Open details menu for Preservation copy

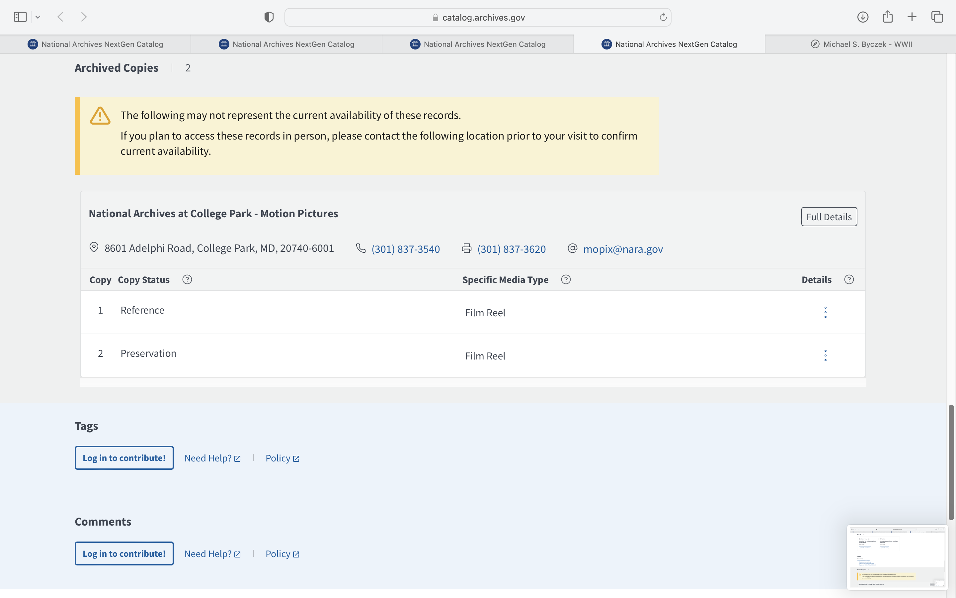click(x=825, y=355)
